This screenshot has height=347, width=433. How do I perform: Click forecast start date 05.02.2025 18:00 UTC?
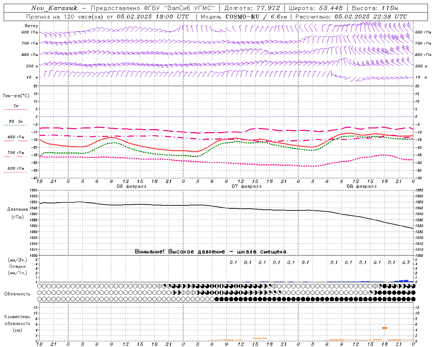click(x=153, y=17)
